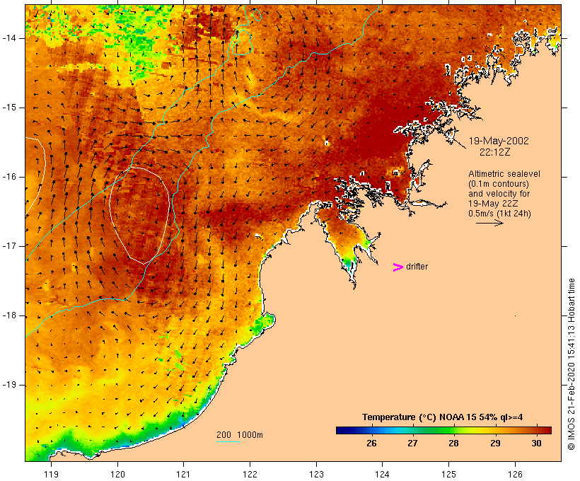
Task: Click the IMOS copyright timestamp text
Action: click(x=572, y=364)
